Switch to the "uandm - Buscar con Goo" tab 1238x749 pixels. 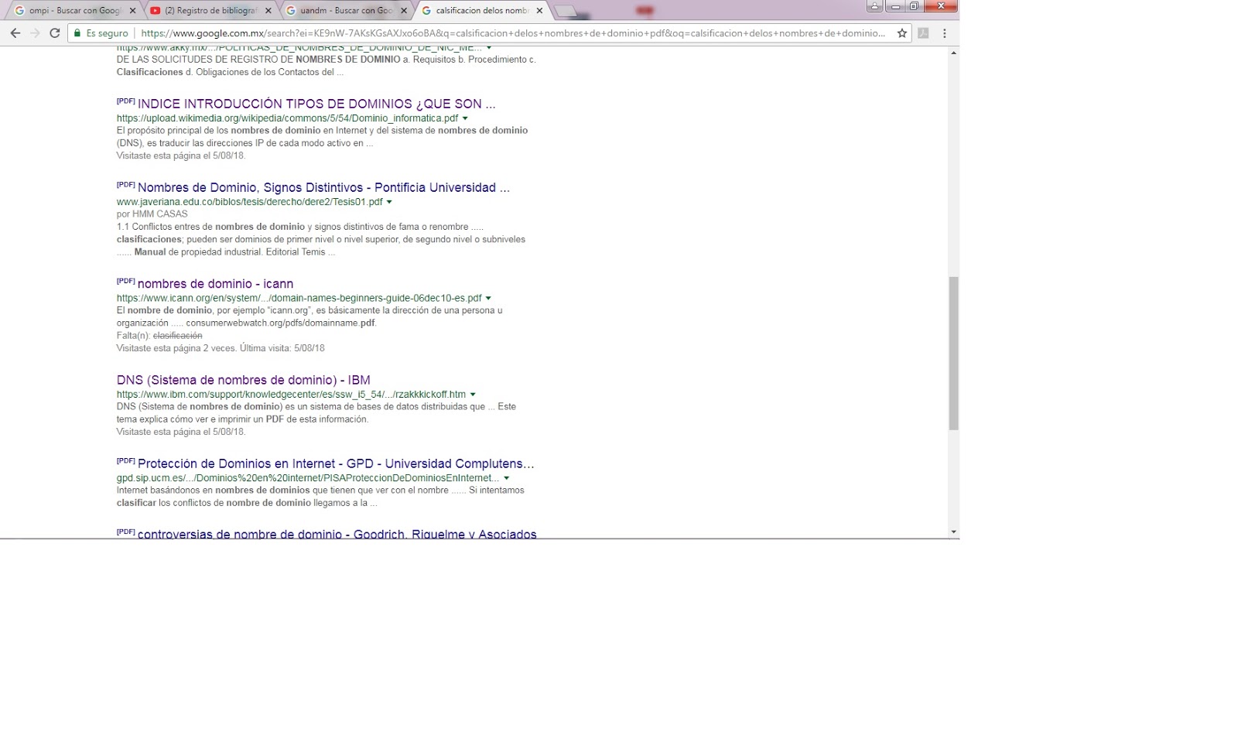pyautogui.click(x=346, y=11)
